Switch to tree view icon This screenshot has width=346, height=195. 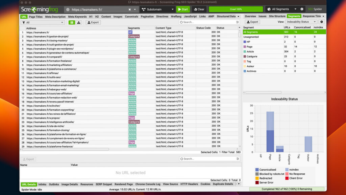78,22
